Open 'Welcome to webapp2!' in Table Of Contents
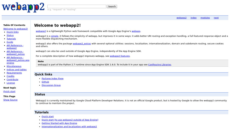Image resolution: width=230 pixels, height=129 pixels. click(16, 29)
